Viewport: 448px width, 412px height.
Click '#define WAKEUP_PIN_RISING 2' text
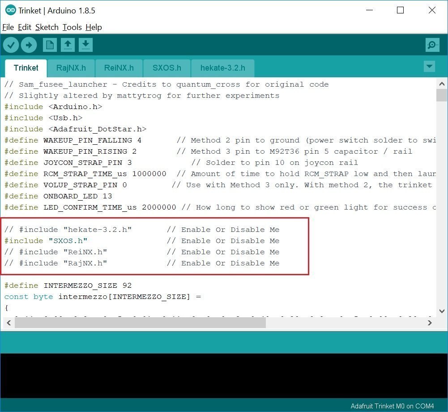[x=71, y=151]
